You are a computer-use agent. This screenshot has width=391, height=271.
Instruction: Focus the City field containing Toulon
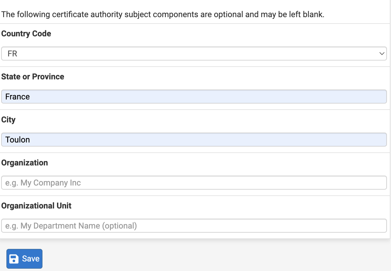[194, 140]
